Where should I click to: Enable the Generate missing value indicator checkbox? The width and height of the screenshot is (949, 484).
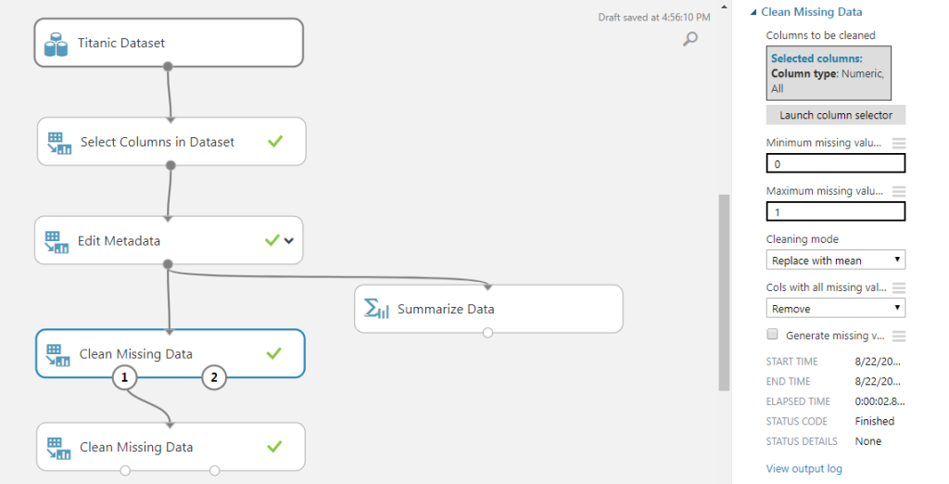[772, 335]
